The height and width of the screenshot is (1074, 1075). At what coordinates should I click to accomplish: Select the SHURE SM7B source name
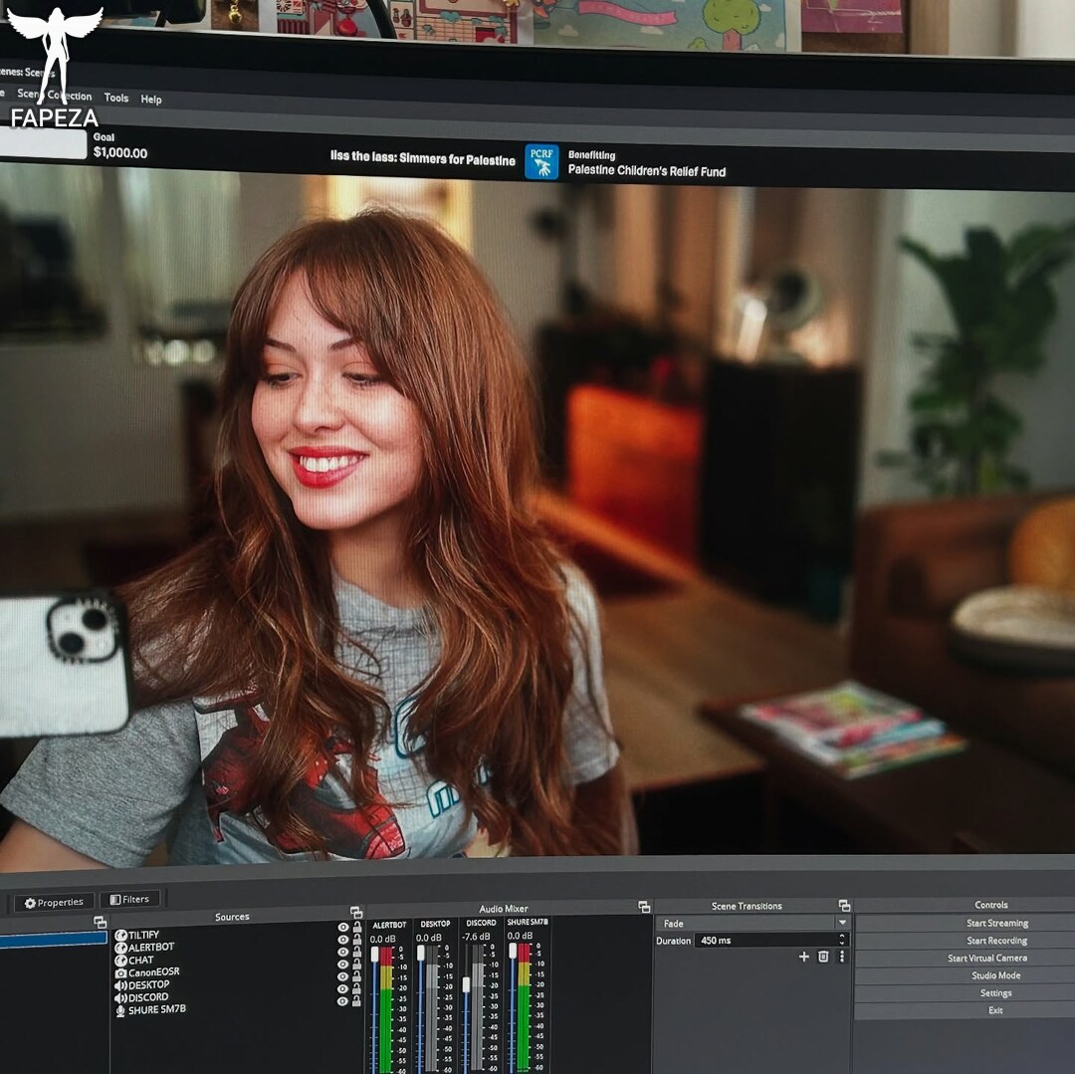click(x=157, y=1009)
